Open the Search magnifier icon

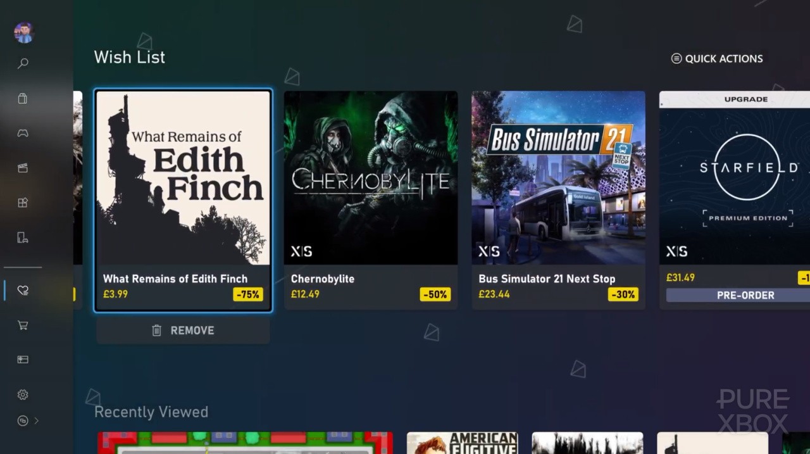[23, 63]
